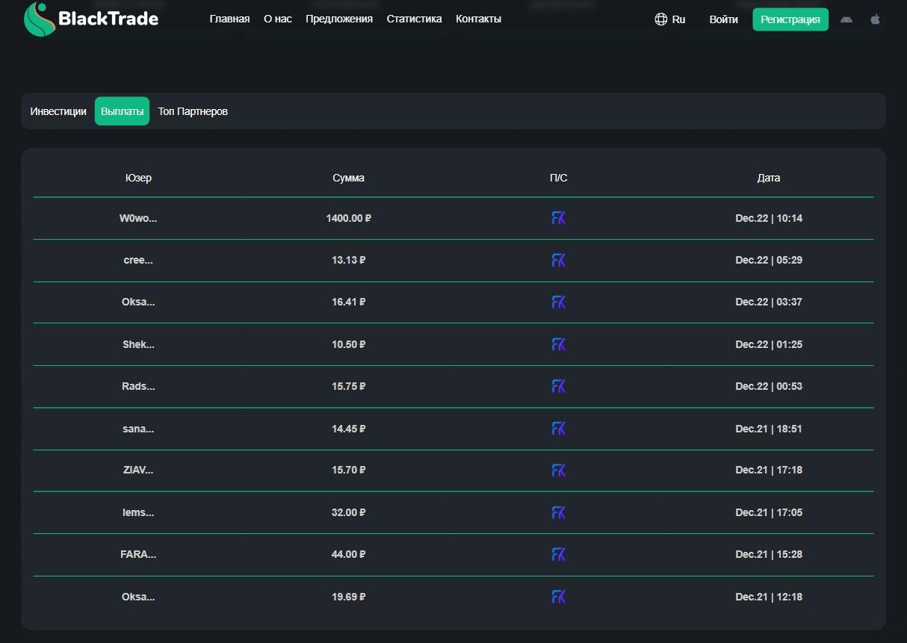Select the Выплаты tab
The width and height of the screenshot is (907, 643).
pos(122,111)
